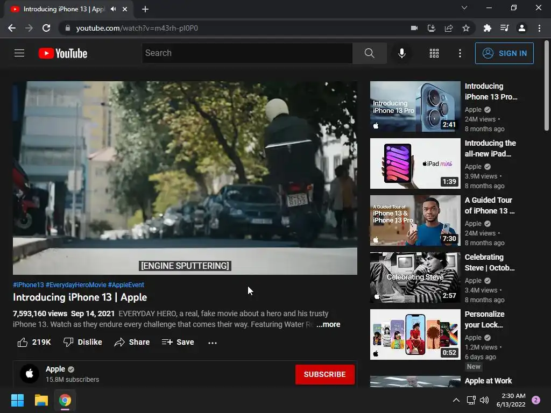Image resolution: width=551 pixels, height=413 pixels.
Task: Open network icon in system tray
Action: pyautogui.click(x=471, y=400)
